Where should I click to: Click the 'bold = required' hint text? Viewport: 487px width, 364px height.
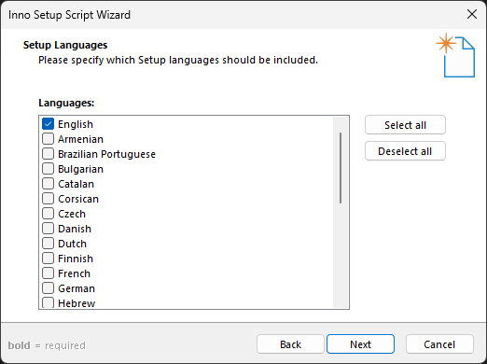pos(47,345)
